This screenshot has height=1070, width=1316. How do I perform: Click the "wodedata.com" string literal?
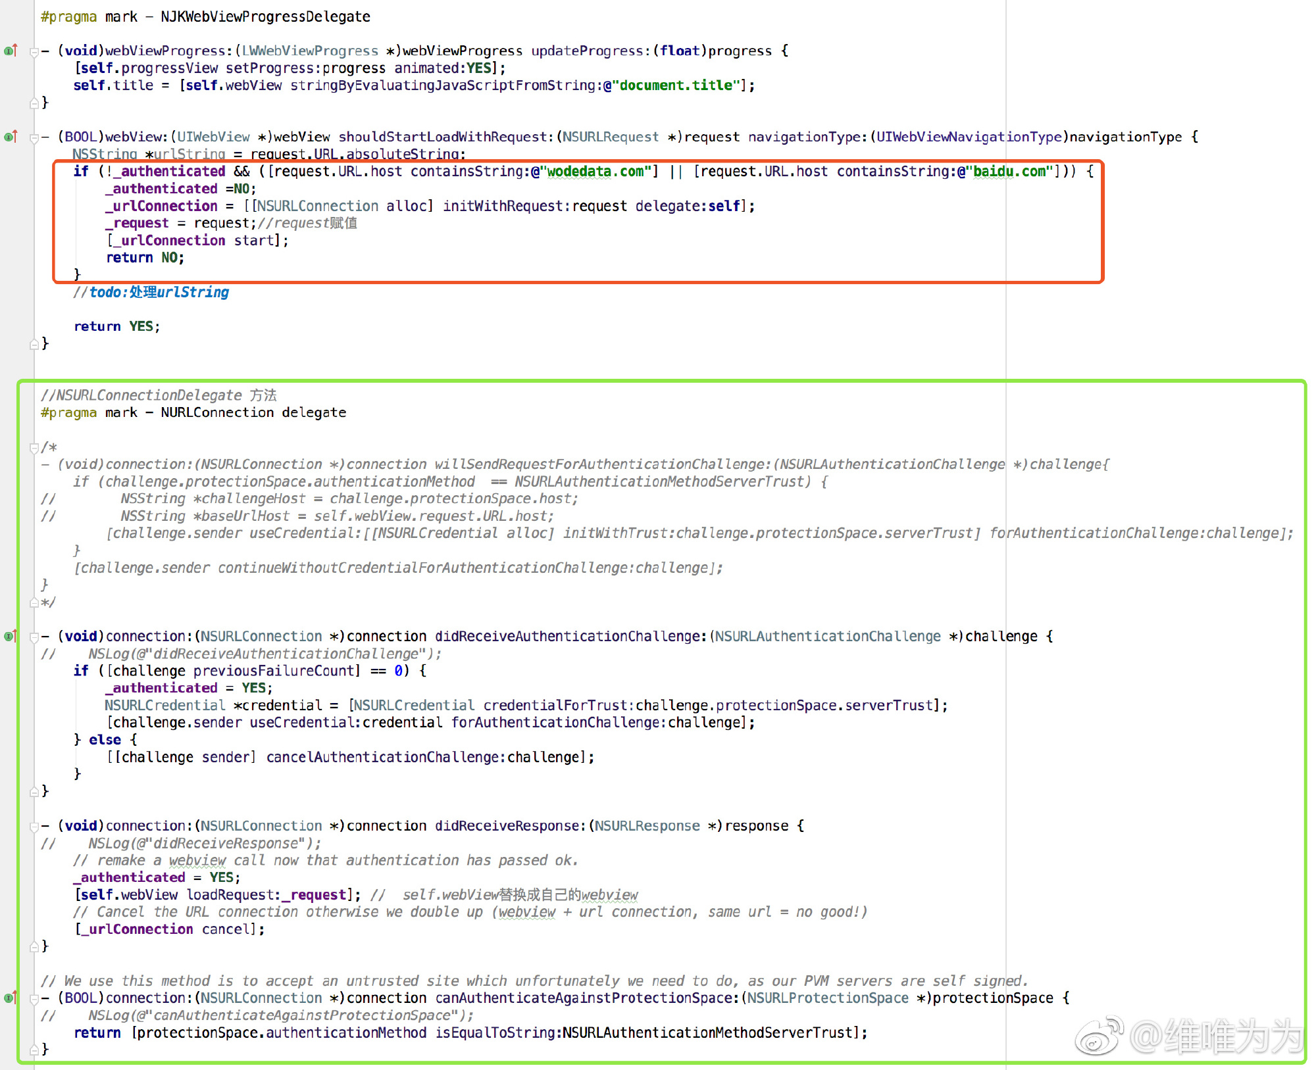(595, 172)
